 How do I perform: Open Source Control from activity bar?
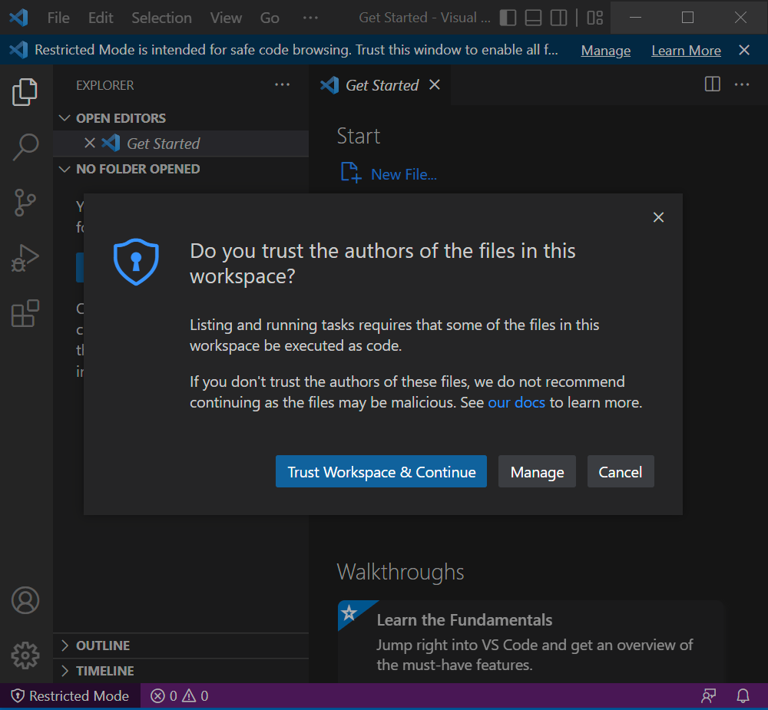tap(25, 202)
